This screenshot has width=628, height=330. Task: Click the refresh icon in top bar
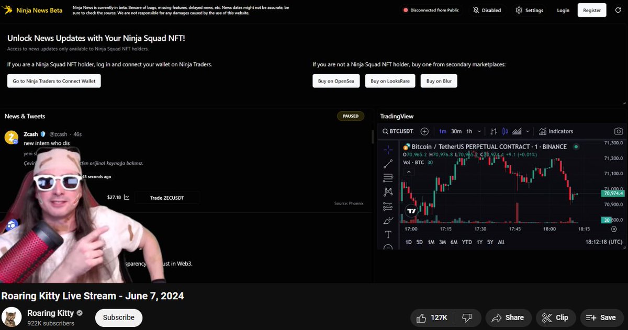[x=618, y=10]
